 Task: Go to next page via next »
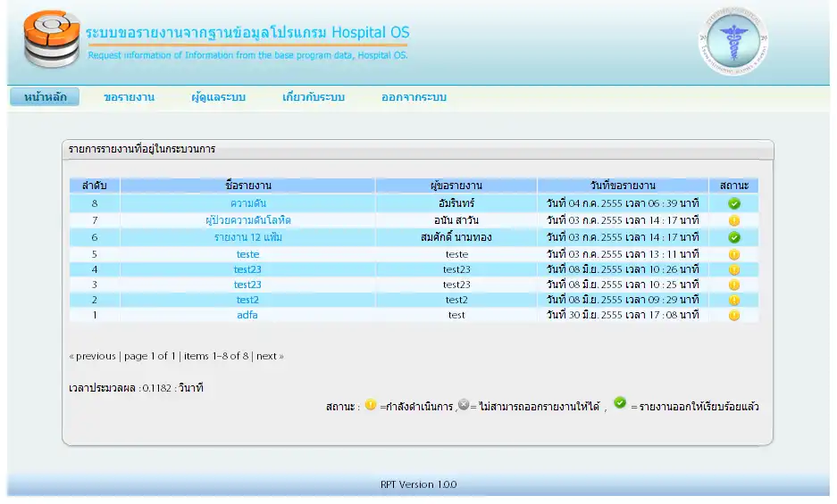point(270,356)
